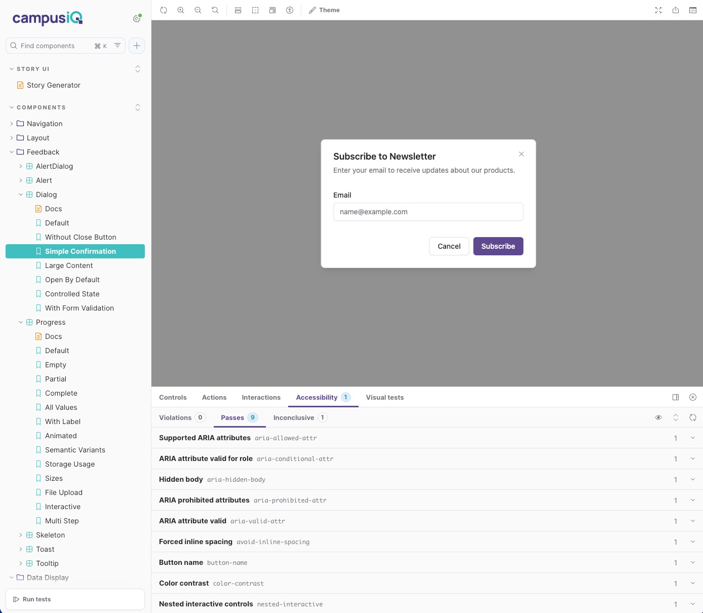Expand the Color contrast result details

[x=693, y=583]
